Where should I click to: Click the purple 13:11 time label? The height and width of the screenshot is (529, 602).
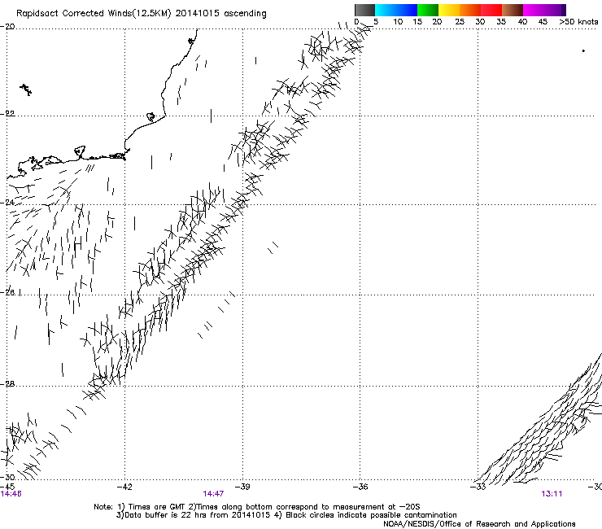[x=552, y=494]
